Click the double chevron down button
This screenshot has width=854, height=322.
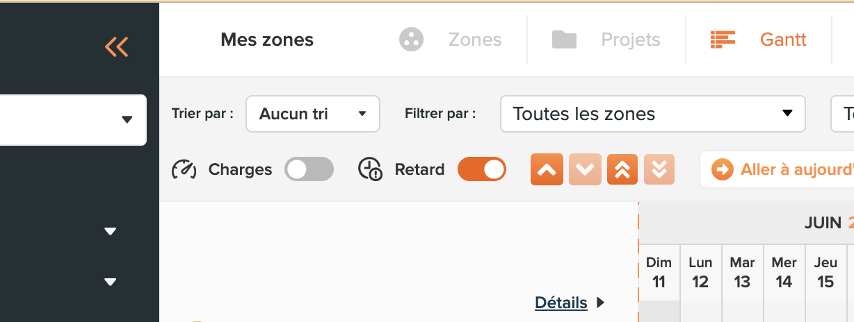pyautogui.click(x=659, y=170)
